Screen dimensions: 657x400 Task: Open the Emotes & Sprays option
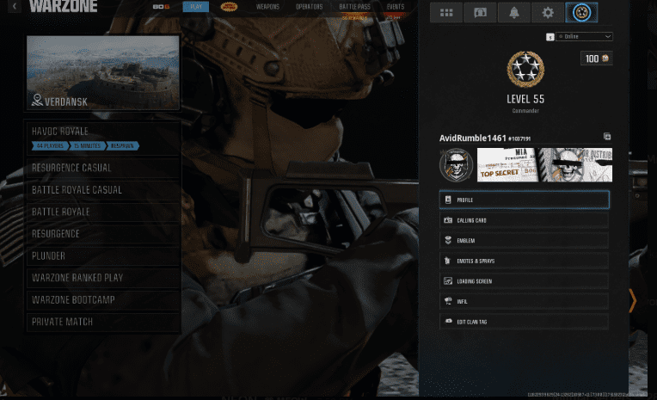click(x=525, y=261)
